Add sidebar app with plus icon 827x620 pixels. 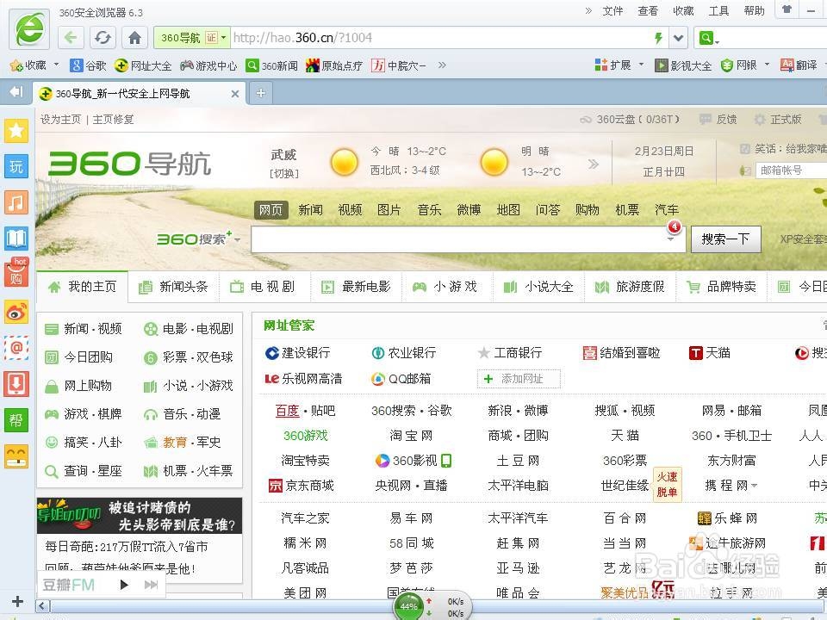(17, 601)
